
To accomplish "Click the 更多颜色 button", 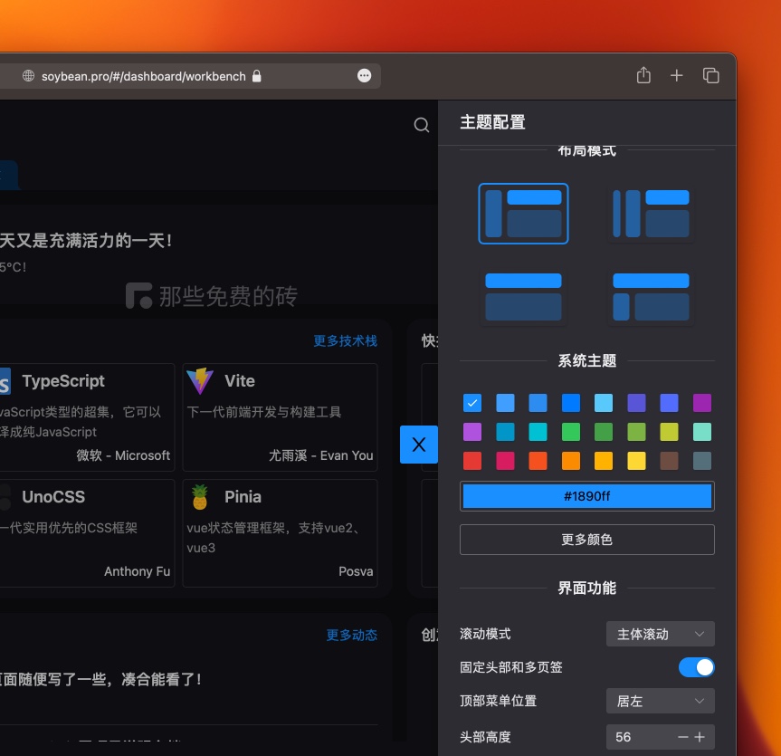I will 586,540.
